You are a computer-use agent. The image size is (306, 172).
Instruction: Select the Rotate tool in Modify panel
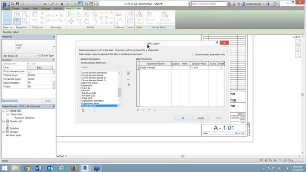pos(87,21)
